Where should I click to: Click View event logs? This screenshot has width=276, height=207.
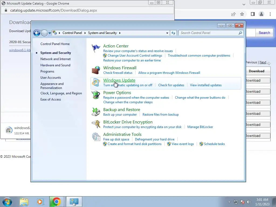pyautogui.click(x=183, y=144)
